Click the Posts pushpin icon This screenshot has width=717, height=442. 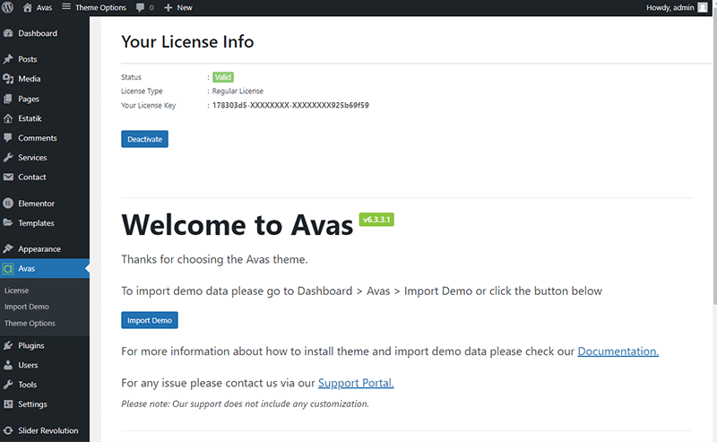click(8, 59)
